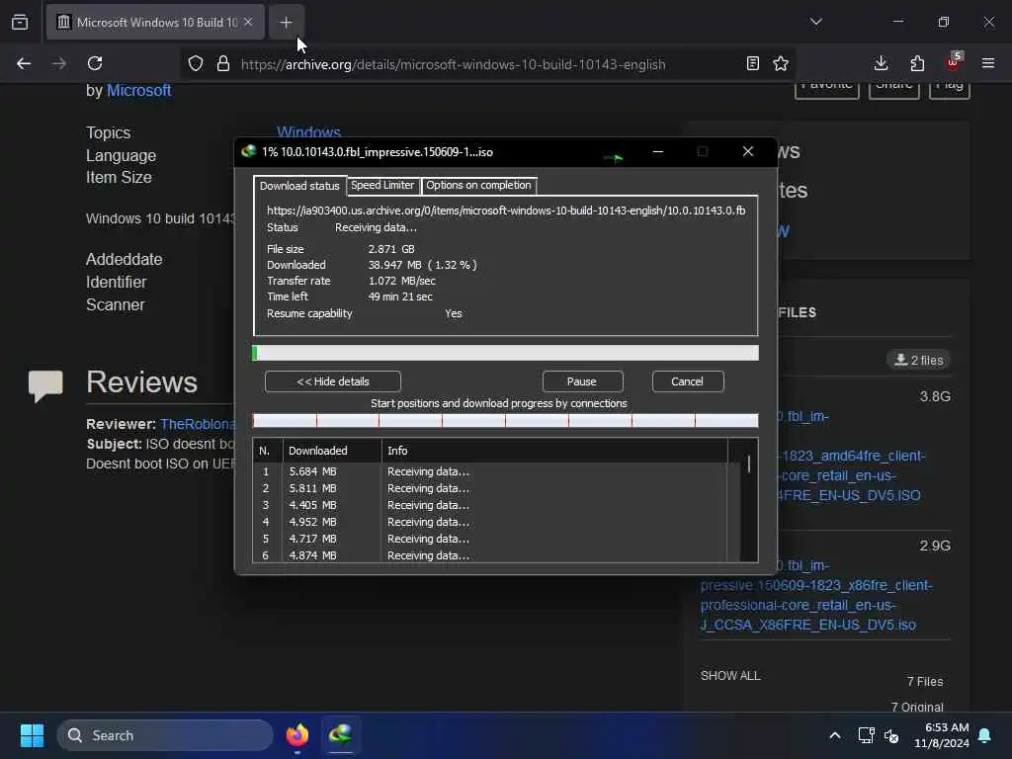Image resolution: width=1012 pixels, height=759 pixels.
Task: Click the red extension badge icon
Action: (954, 62)
